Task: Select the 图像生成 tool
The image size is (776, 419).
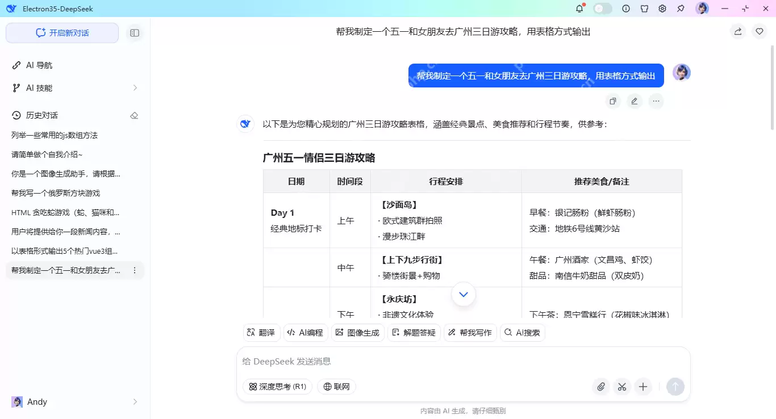Action: pos(358,333)
